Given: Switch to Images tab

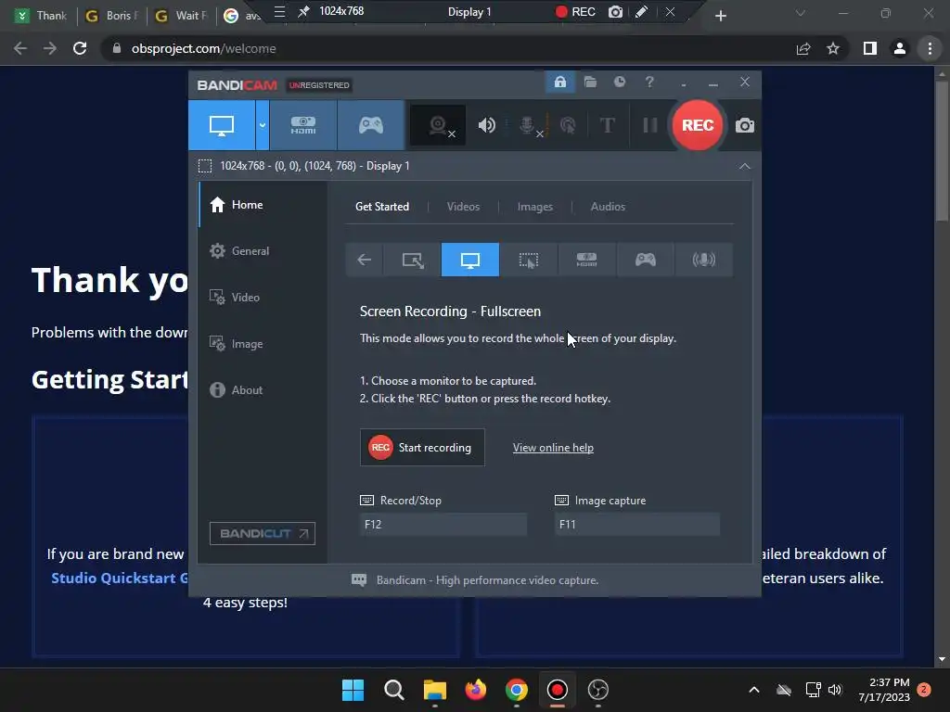Looking at the screenshot, I should click(x=535, y=207).
